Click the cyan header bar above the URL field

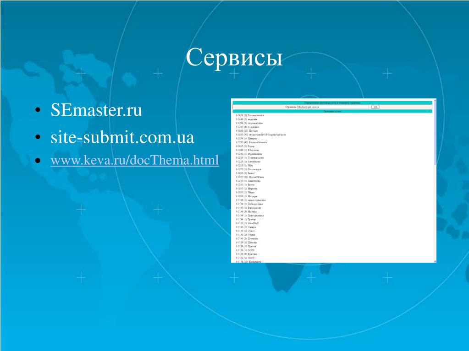332,103
